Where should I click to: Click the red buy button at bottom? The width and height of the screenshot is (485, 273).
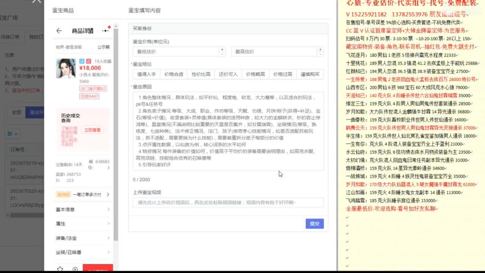pos(98,268)
